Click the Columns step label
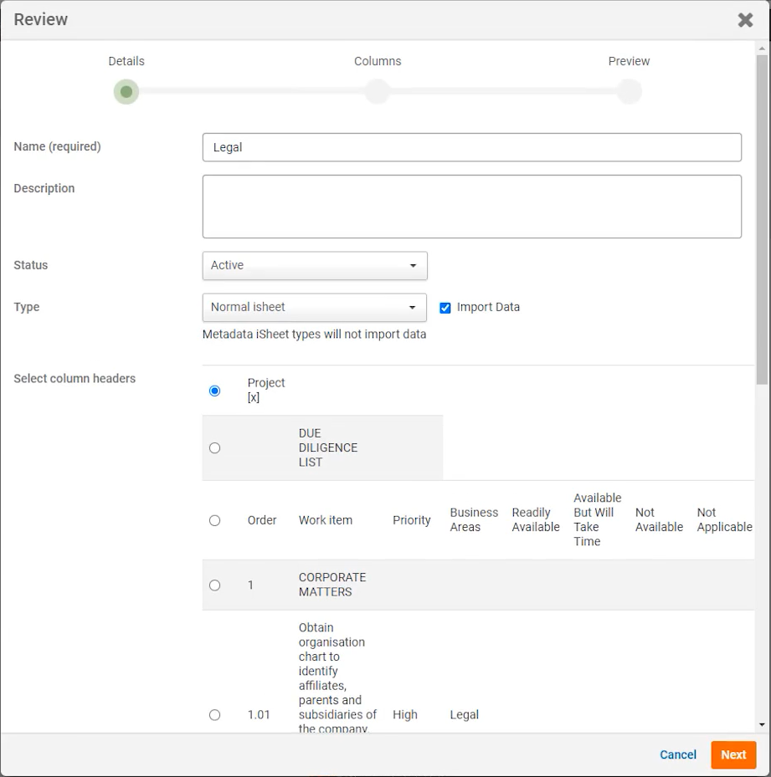771x777 pixels. point(378,61)
